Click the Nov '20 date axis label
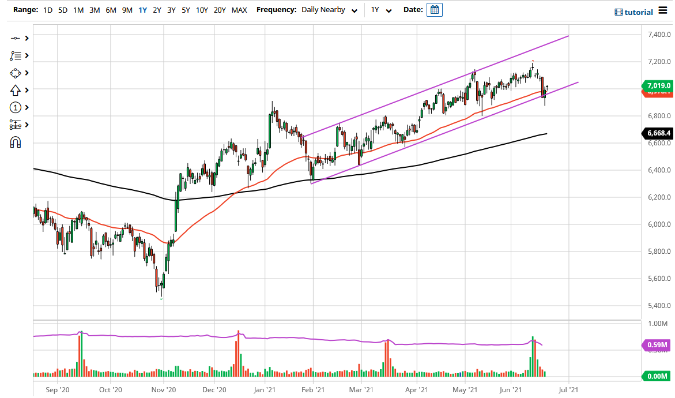Image resolution: width=675 pixels, height=398 pixels. pyautogui.click(x=164, y=390)
